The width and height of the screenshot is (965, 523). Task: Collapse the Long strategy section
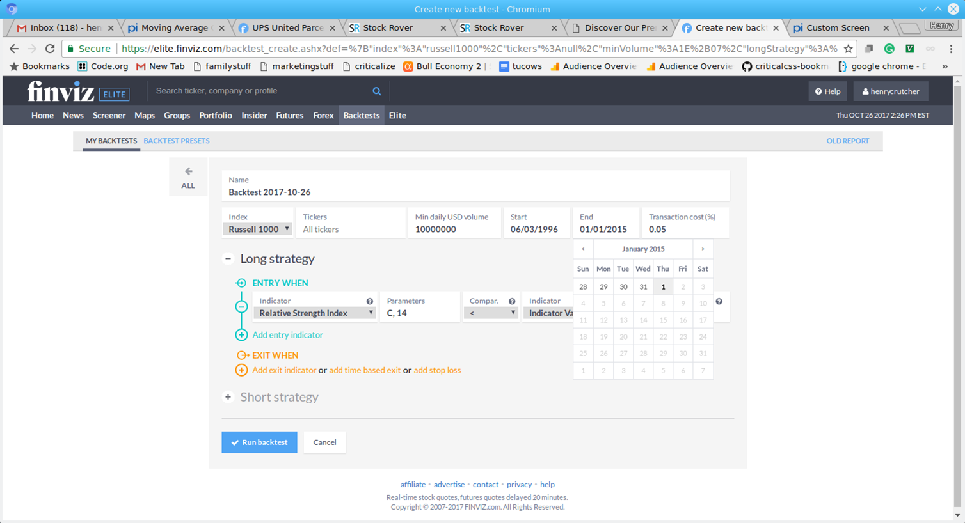228,259
